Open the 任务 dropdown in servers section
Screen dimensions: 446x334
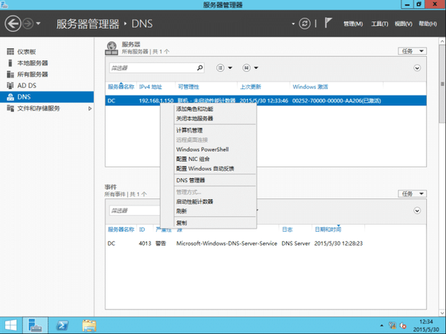[412, 51]
